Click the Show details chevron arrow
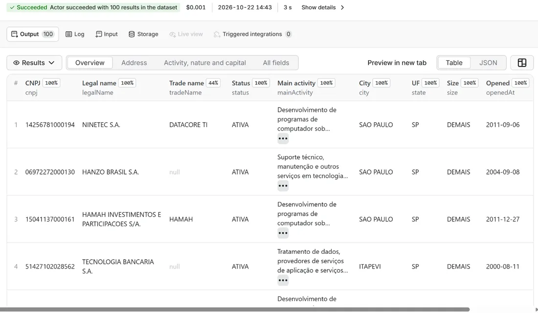 tap(342, 7)
